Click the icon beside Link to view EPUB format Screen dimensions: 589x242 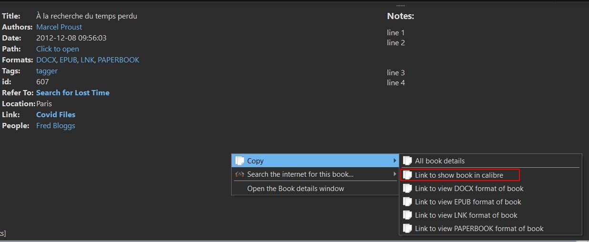[407, 202]
